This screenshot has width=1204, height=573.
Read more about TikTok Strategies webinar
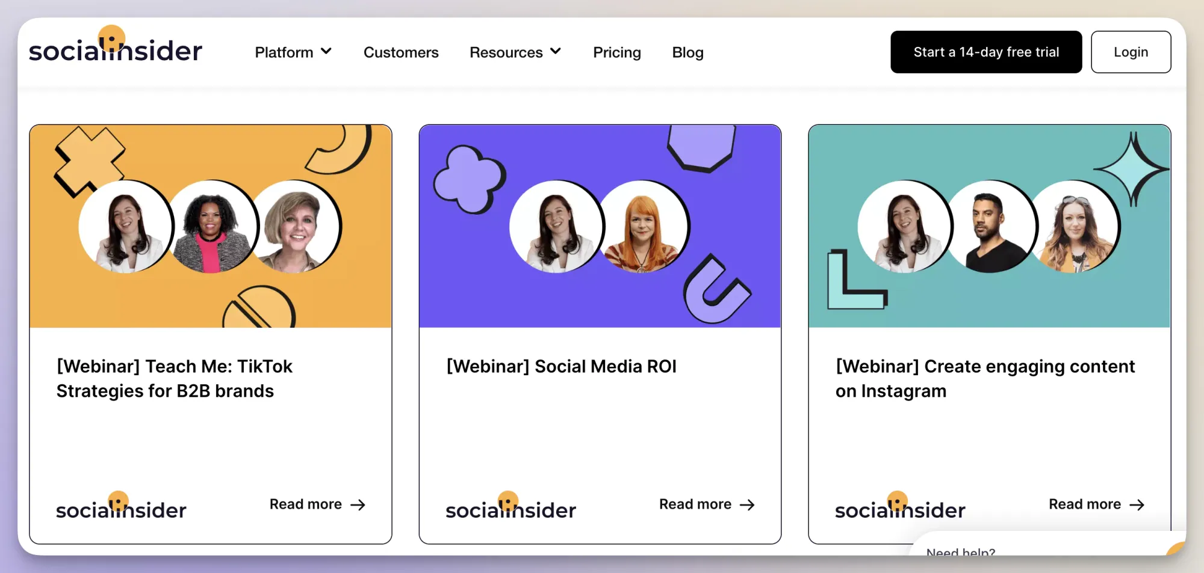(x=317, y=504)
